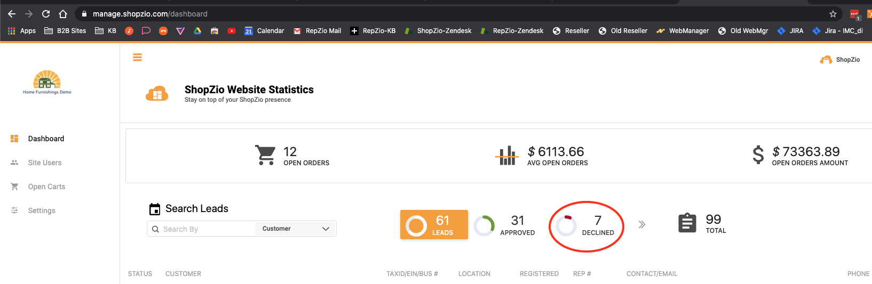Select the 61 Leads filter button

click(x=434, y=225)
